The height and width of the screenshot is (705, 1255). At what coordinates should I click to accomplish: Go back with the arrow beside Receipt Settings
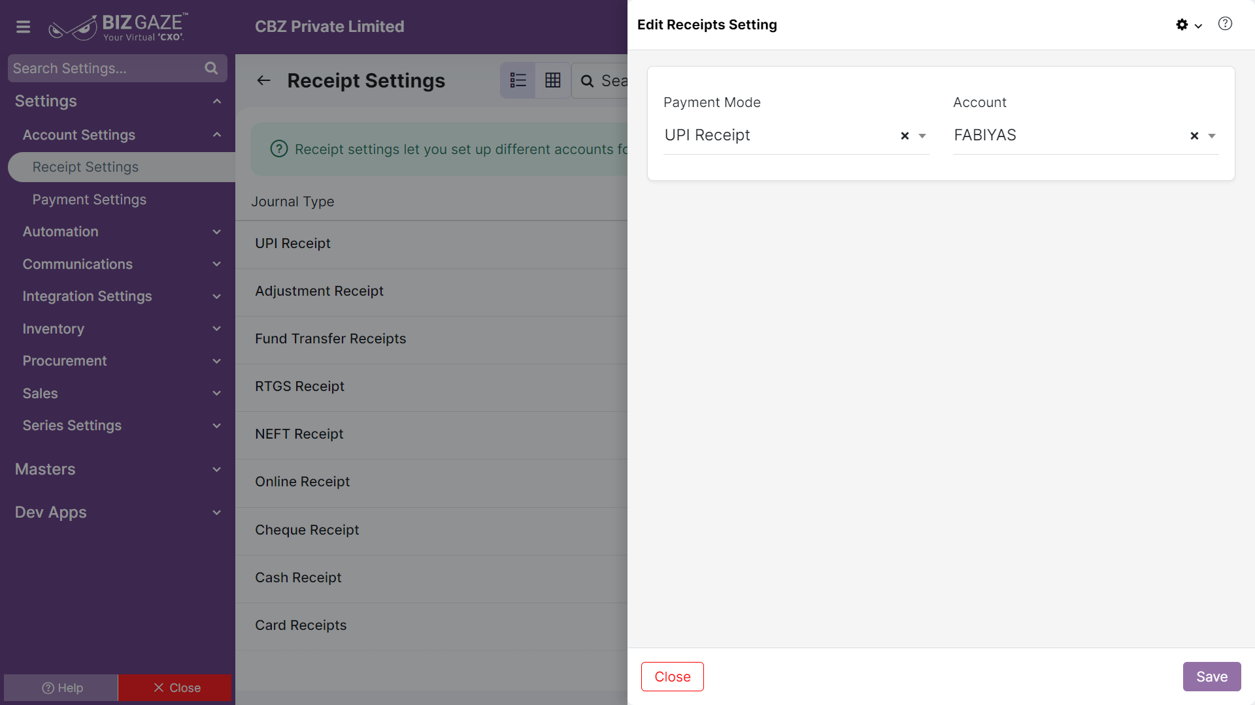tap(263, 80)
